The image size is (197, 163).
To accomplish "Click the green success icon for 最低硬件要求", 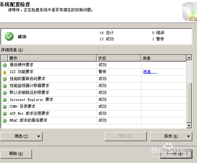I will (x=5, y=65).
